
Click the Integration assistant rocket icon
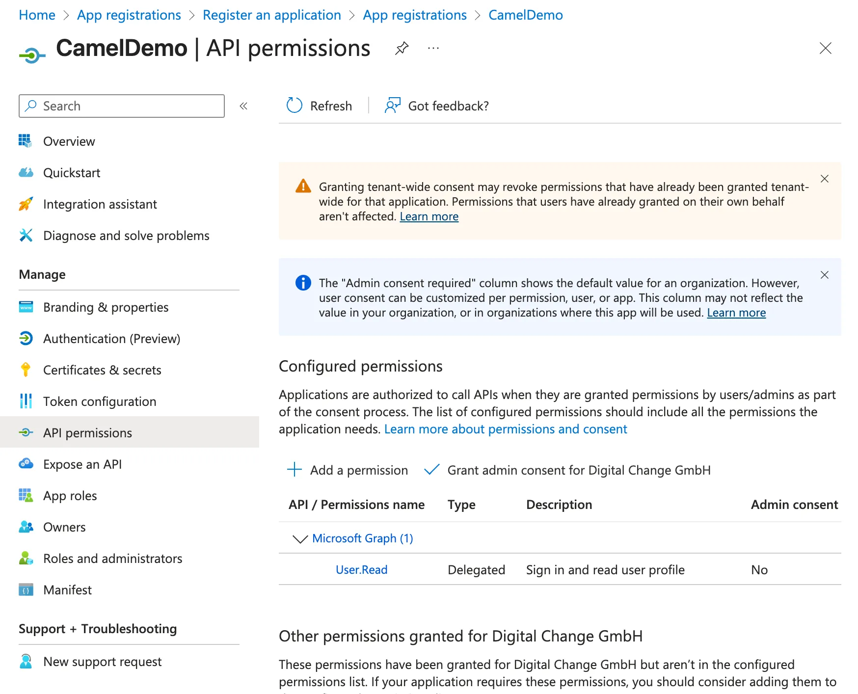tap(26, 204)
